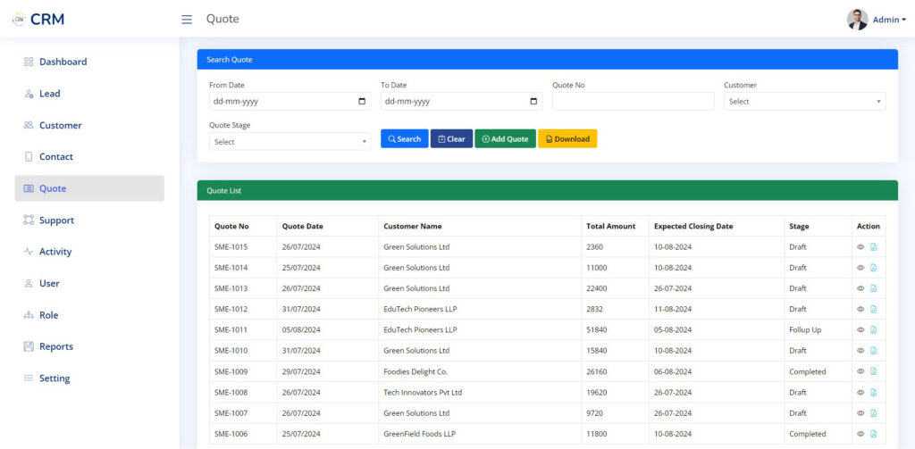Open PDF icon for quote SME-1007
The height and width of the screenshot is (449, 915).
click(x=874, y=412)
